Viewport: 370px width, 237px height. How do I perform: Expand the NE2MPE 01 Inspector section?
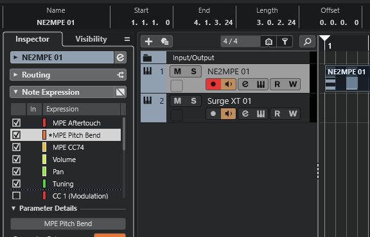point(15,57)
